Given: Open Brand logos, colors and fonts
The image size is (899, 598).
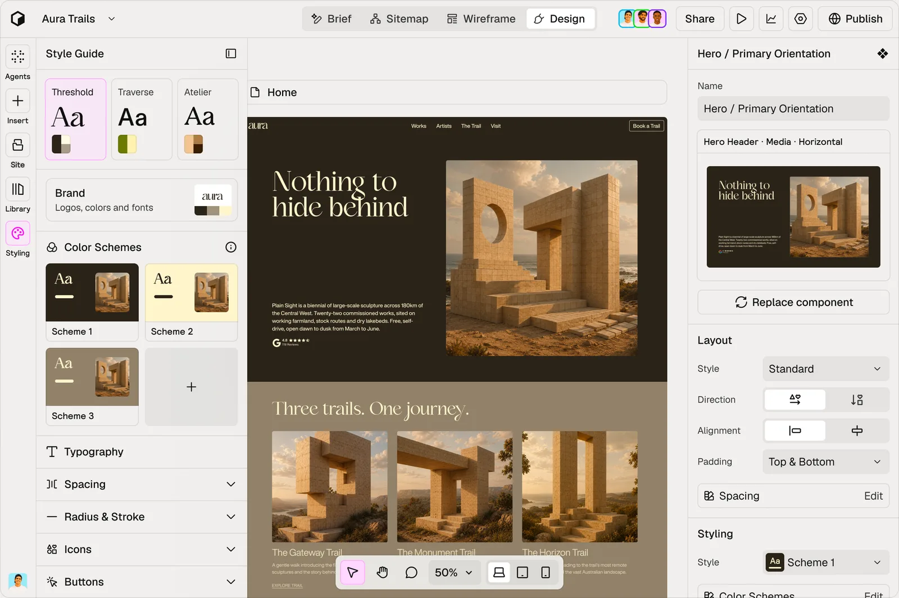Looking at the screenshot, I should click(x=142, y=200).
